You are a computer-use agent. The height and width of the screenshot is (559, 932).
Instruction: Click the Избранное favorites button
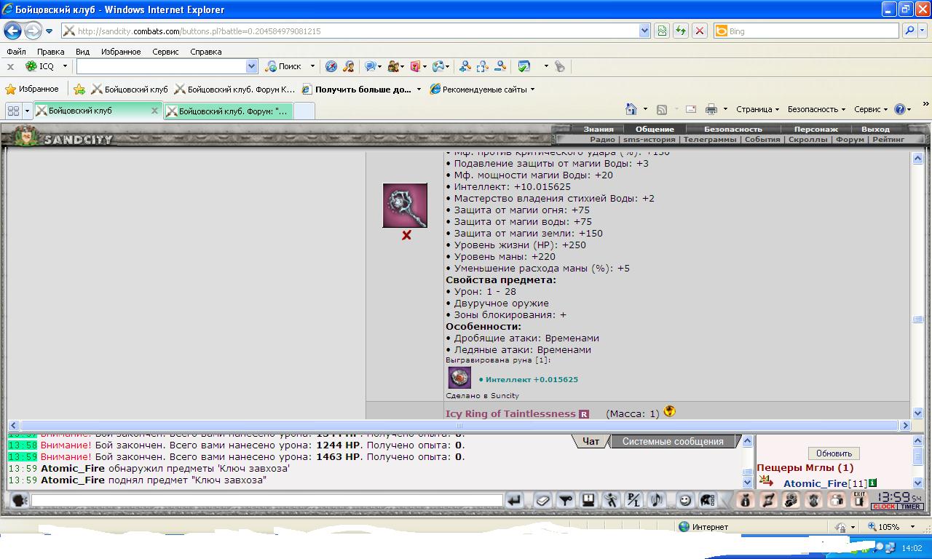pyautogui.click(x=32, y=89)
